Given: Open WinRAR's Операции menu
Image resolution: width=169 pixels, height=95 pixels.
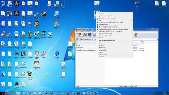Looking at the screenshot, I should click(88, 32).
